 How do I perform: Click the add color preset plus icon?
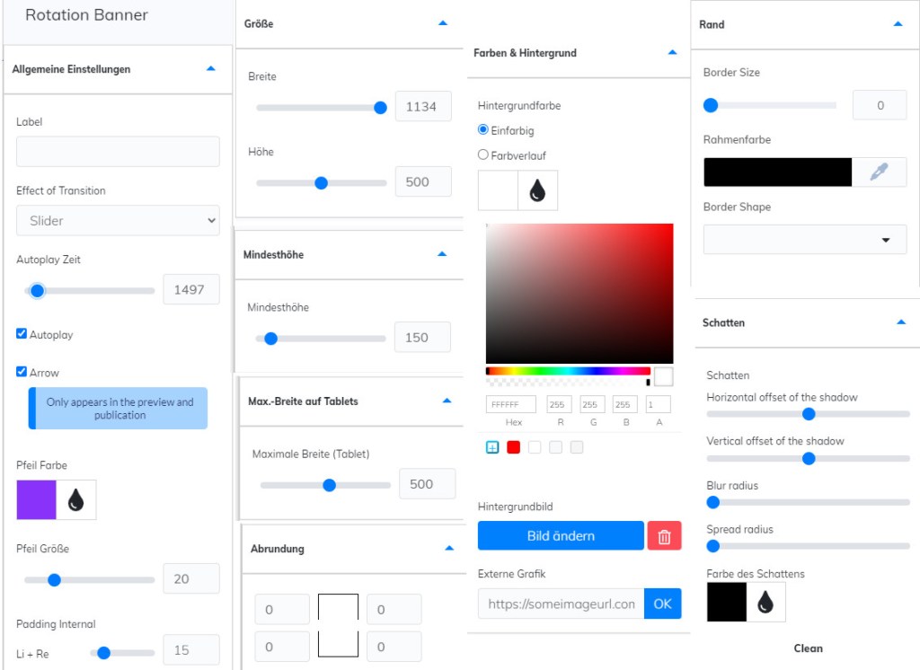click(492, 447)
